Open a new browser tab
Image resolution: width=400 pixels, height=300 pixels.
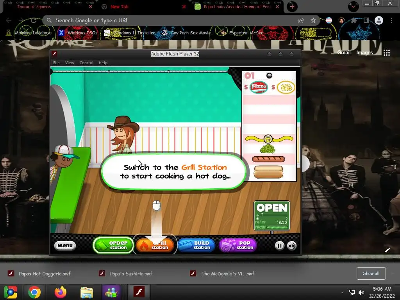click(292, 7)
